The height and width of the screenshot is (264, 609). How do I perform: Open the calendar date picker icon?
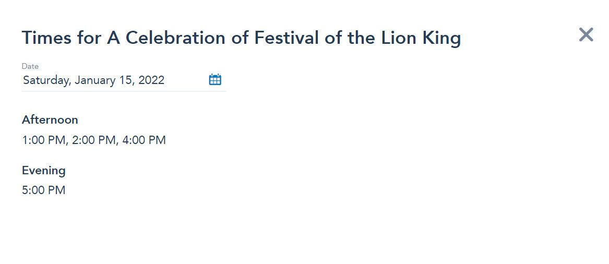coord(215,80)
